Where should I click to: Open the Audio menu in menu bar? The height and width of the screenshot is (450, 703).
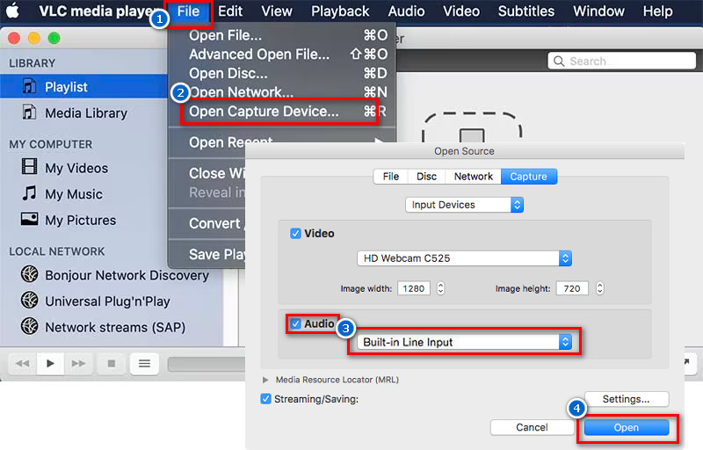[406, 11]
